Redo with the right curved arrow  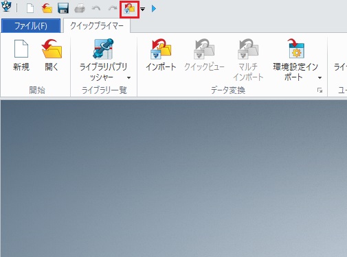click(113, 8)
